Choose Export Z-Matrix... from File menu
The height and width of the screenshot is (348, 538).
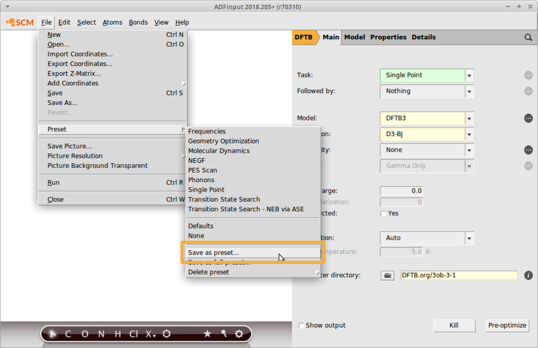click(x=112, y=73)
